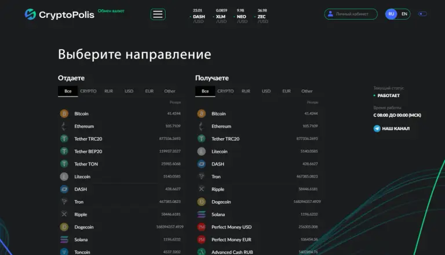Choose Bitcoin text in Отдаете list

point(82,113)
